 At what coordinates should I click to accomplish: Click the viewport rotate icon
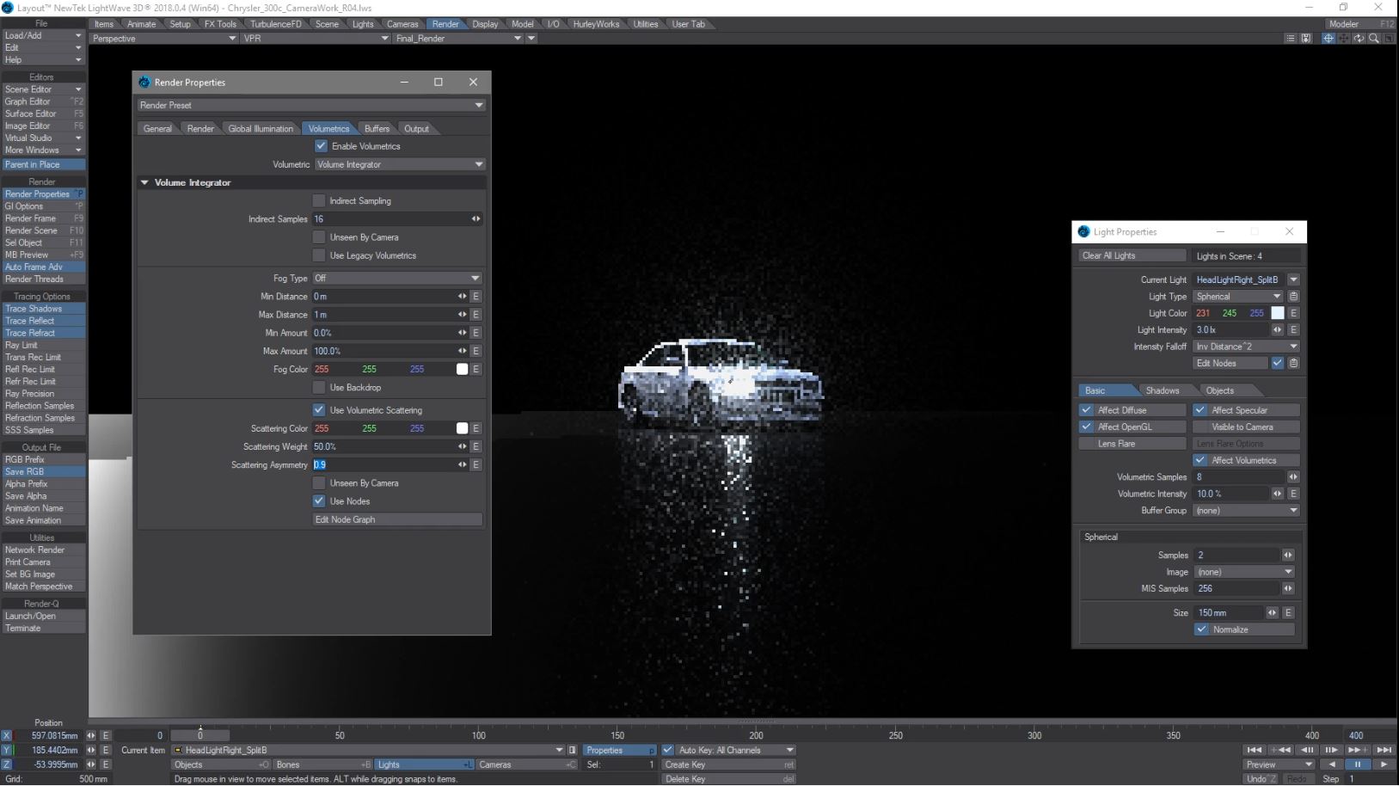1359,39
